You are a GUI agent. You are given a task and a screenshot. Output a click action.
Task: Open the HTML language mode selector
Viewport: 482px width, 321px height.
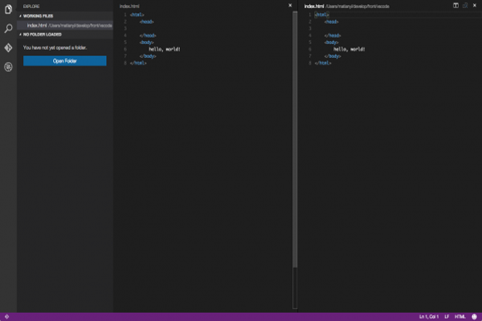[460, 316]
